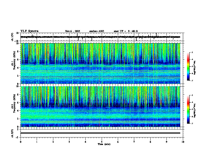206x159 pixels.
Task: Click the "2" minute tick label
Action: click(x=53, y=142)
